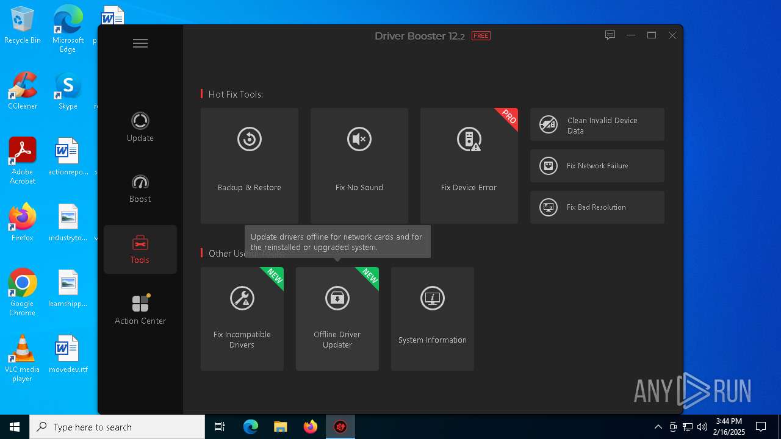Launch Firefox from the taskbar
Image resolution: width=781 pixels, height=439 pixels.
[311, 427]
